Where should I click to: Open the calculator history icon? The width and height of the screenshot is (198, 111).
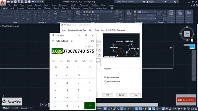point(93,41)
